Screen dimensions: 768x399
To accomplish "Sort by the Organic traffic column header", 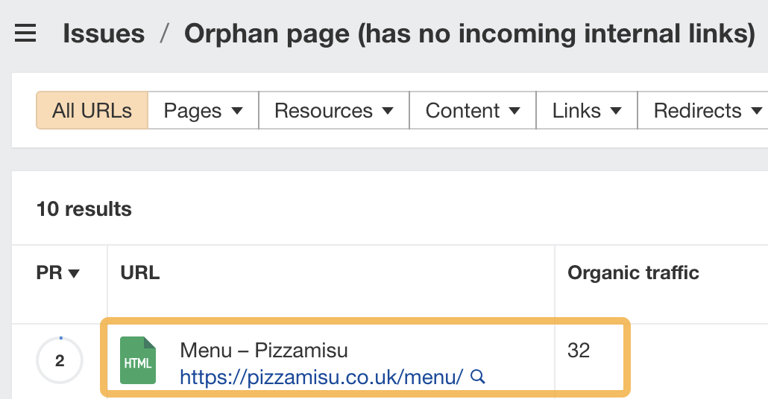I will click(x=633, y=273).
